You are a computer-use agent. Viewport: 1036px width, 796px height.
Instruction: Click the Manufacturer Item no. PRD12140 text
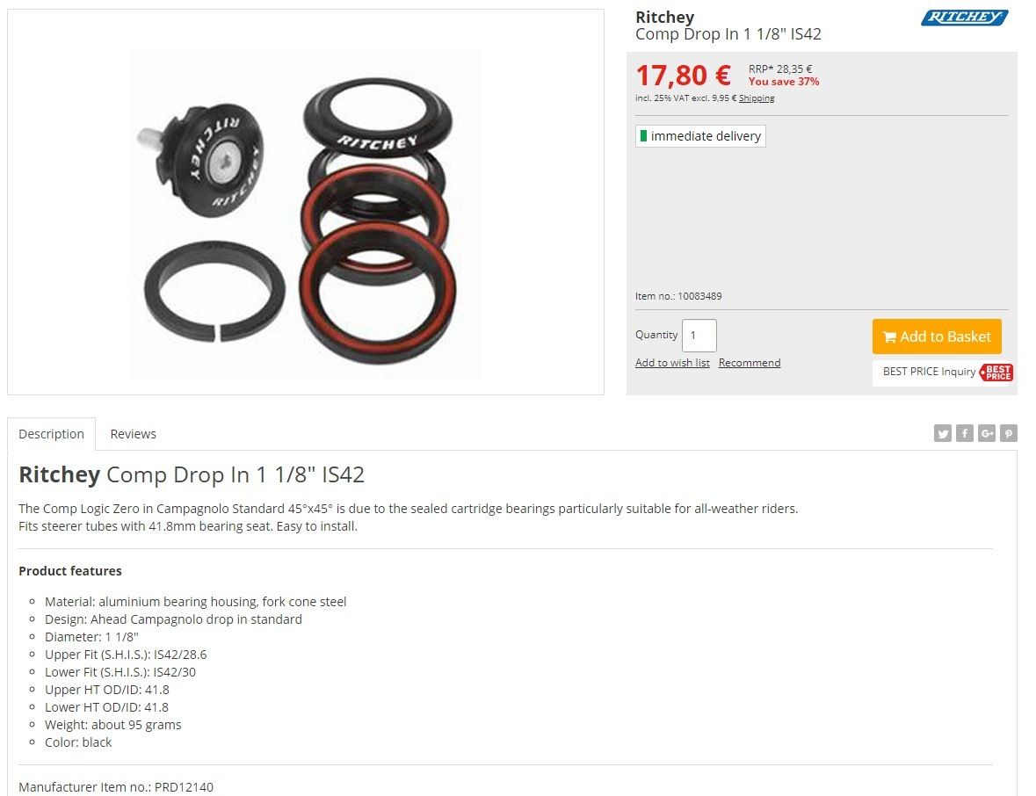click(x=116, y=786)
